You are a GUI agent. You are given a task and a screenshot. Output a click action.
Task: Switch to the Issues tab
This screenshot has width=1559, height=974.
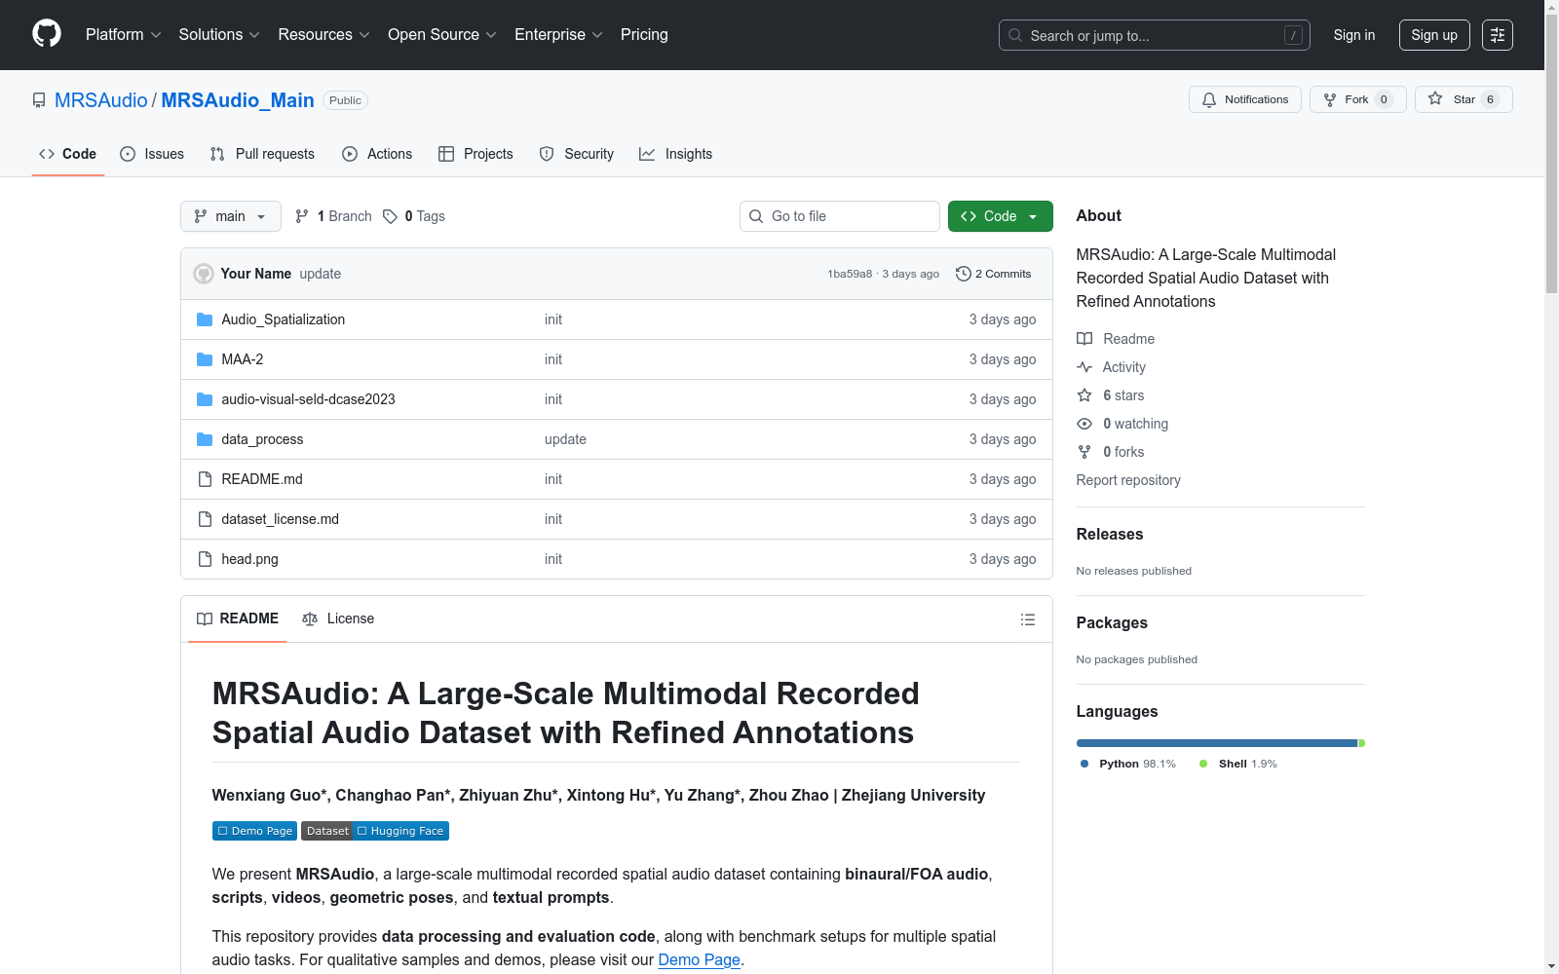152,154
